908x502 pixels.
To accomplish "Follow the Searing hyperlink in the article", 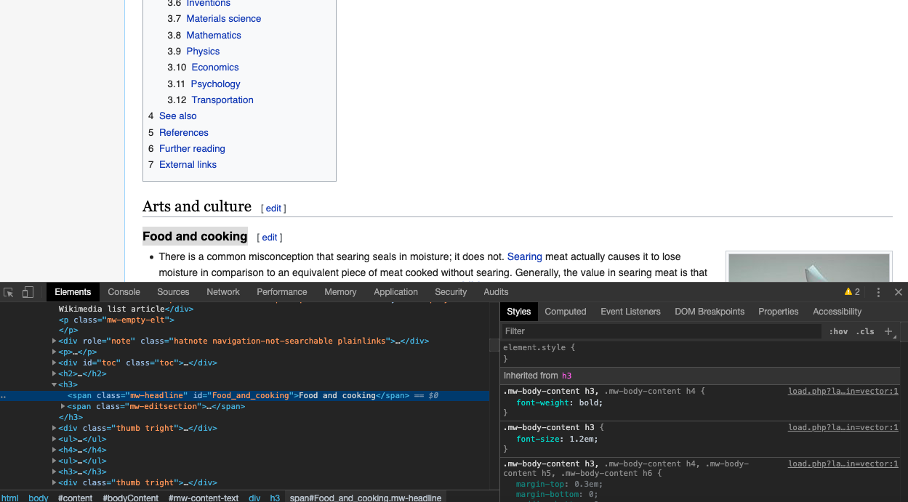I will 524,256.
